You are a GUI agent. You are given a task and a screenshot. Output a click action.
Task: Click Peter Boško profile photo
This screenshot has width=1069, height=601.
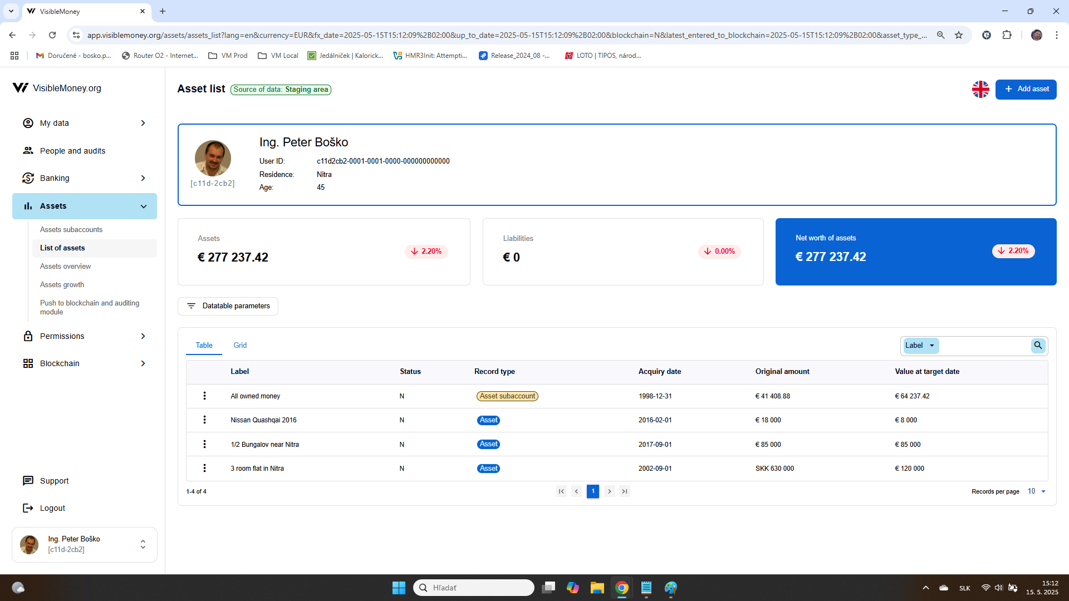(213, 159)
